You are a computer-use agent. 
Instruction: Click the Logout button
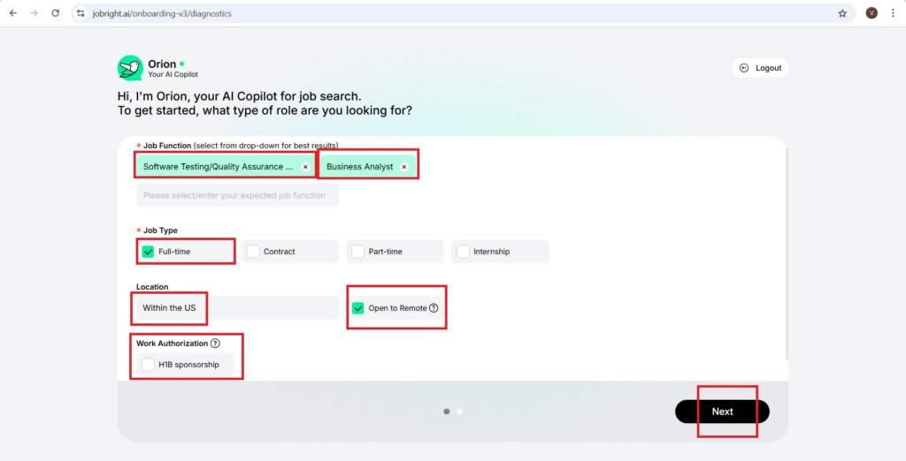[760, 68]
